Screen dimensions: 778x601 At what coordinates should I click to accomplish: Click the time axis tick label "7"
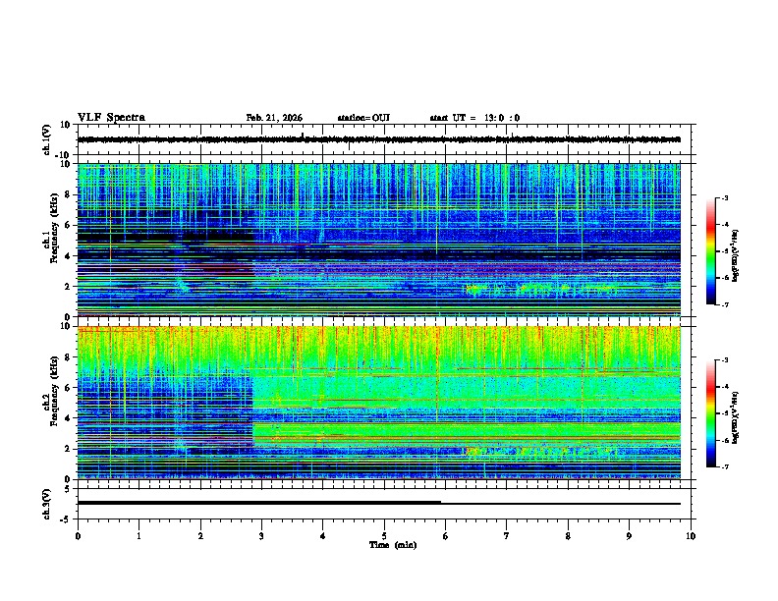pos(507,536)
